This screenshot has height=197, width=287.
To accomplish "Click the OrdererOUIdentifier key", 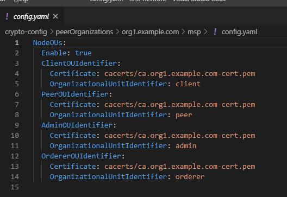I will pos(81,156).
